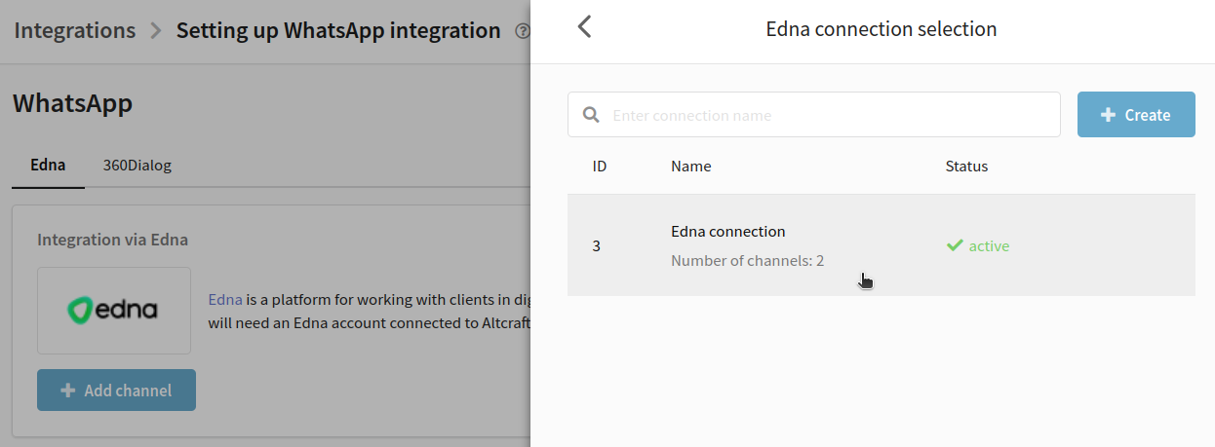This screenshot has width=1215, height=447.
Task: Click the ID column header
Action: point(600,167)
